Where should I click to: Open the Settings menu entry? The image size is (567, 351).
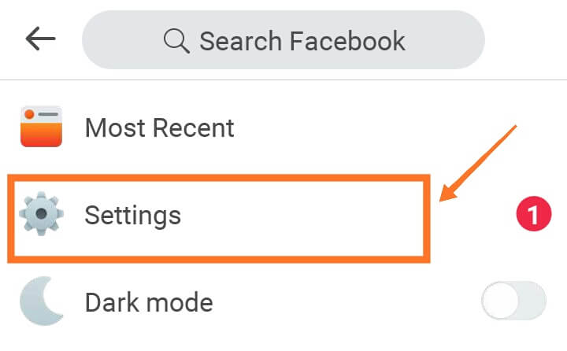[132, 215]
